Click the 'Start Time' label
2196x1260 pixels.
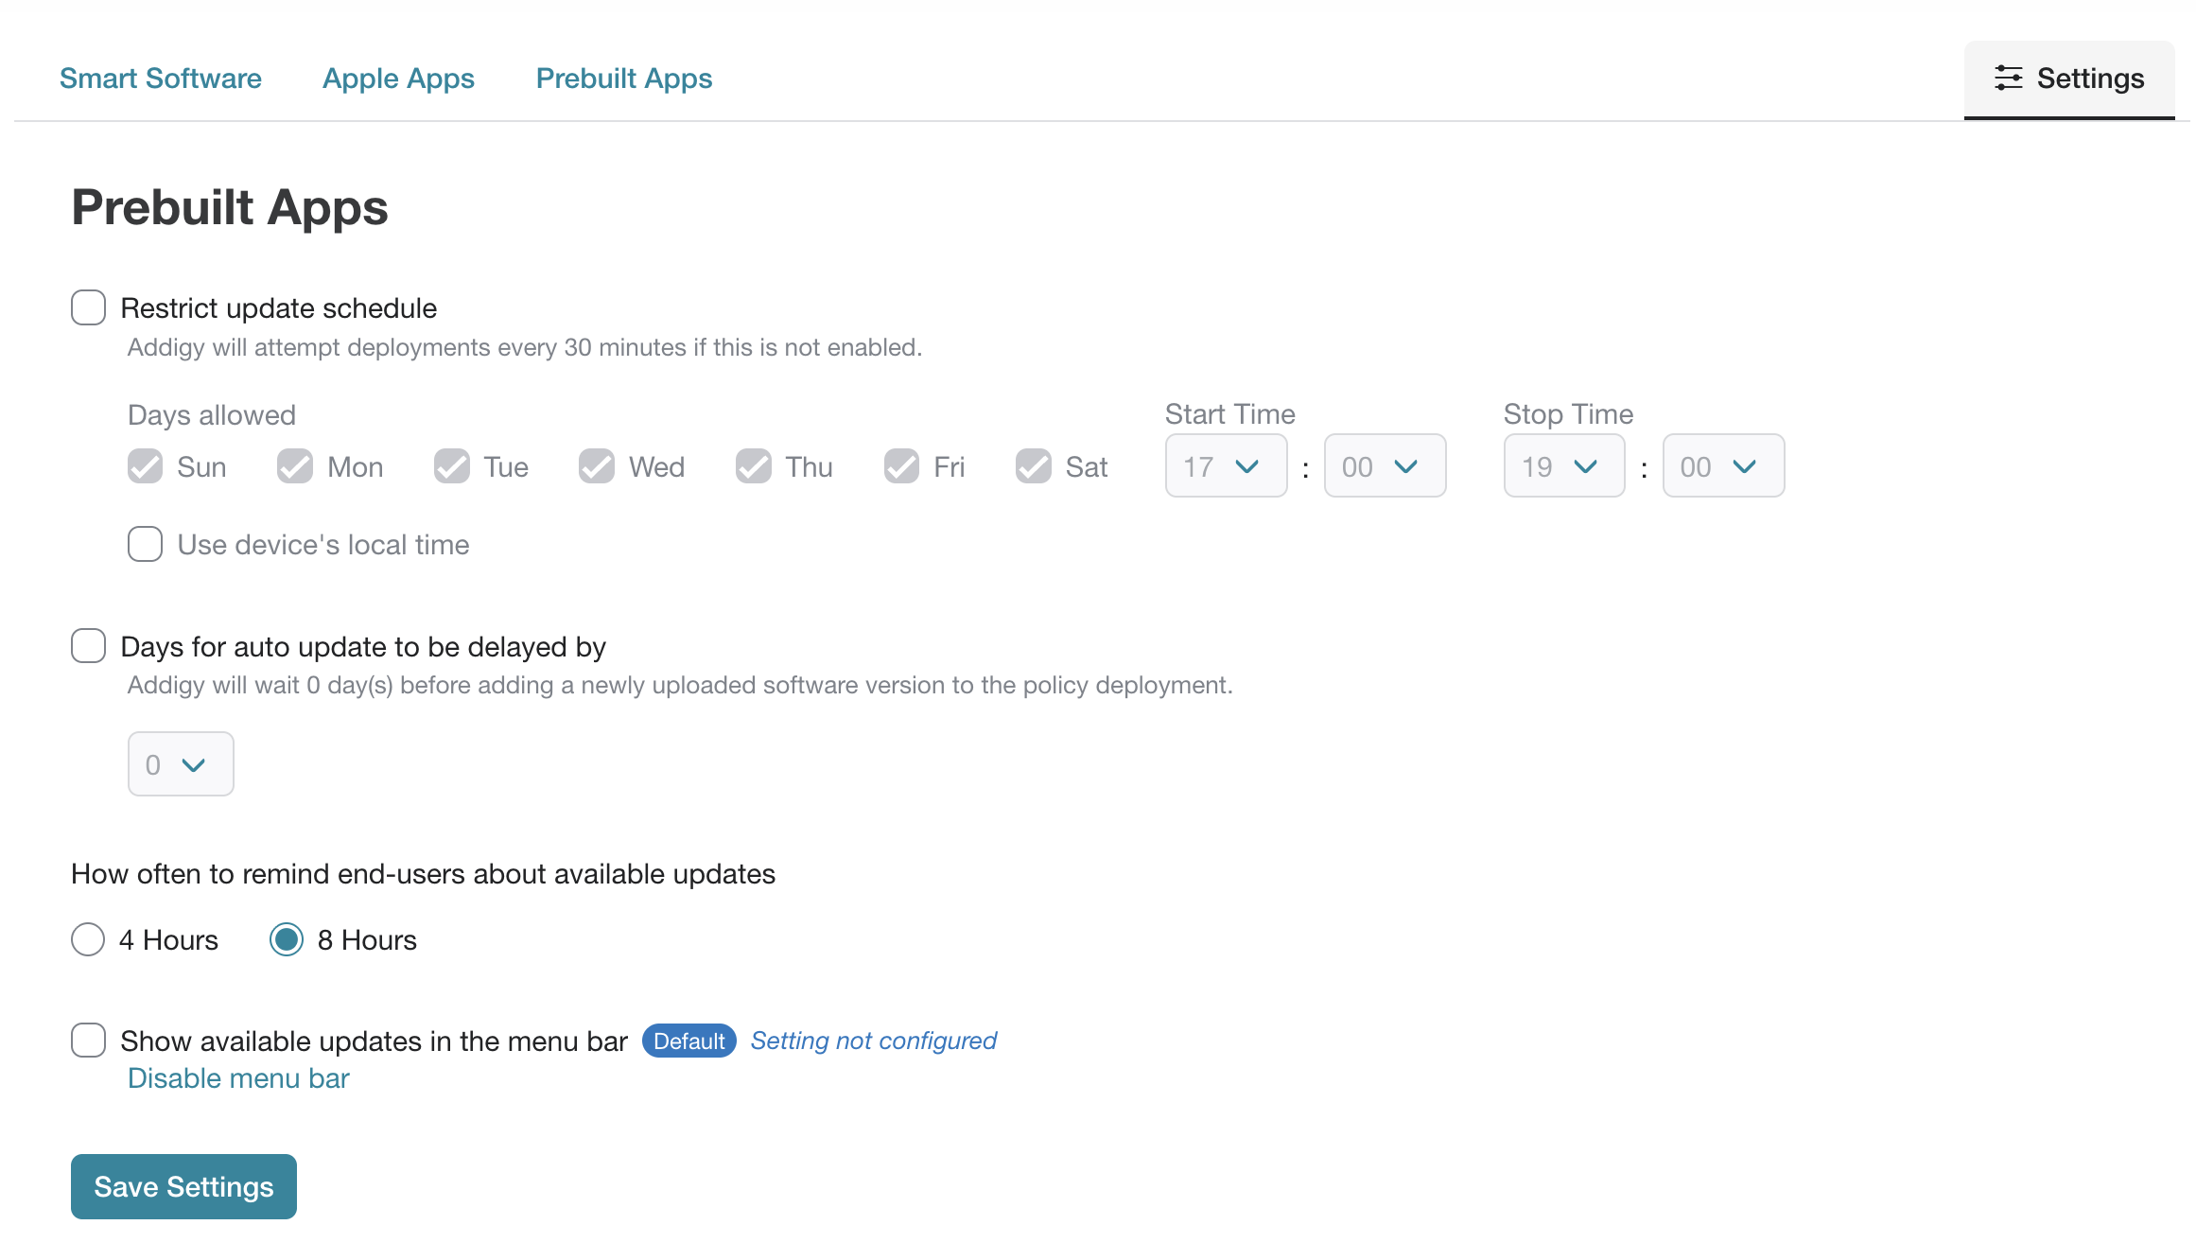pyautogui.click(x=1230, y=414)
